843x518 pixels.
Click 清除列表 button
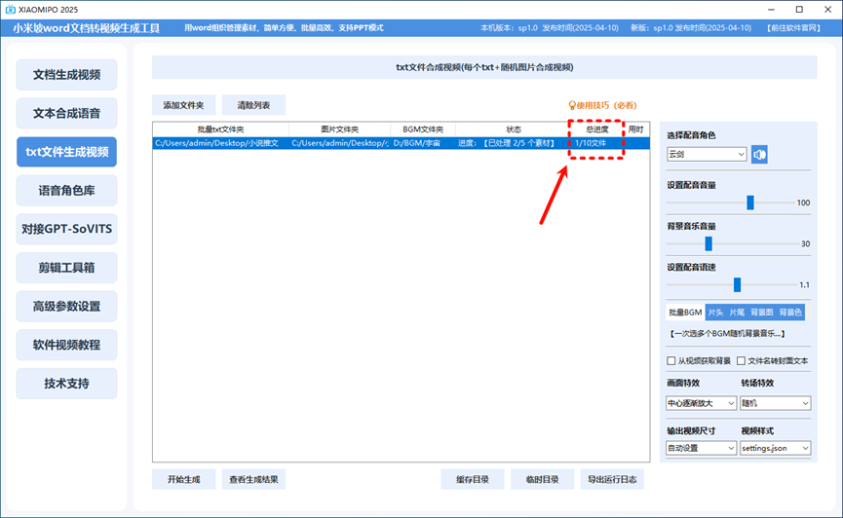(x=253, y=105)
